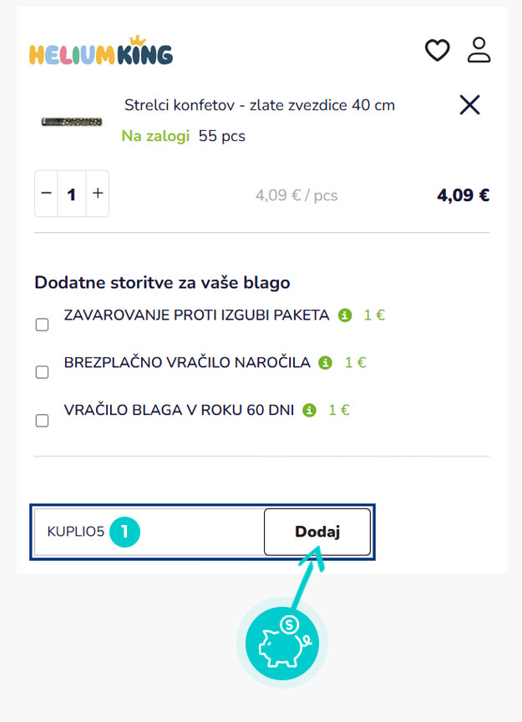Click the quantity number field
522x722 pixels.
pos(72,194)
